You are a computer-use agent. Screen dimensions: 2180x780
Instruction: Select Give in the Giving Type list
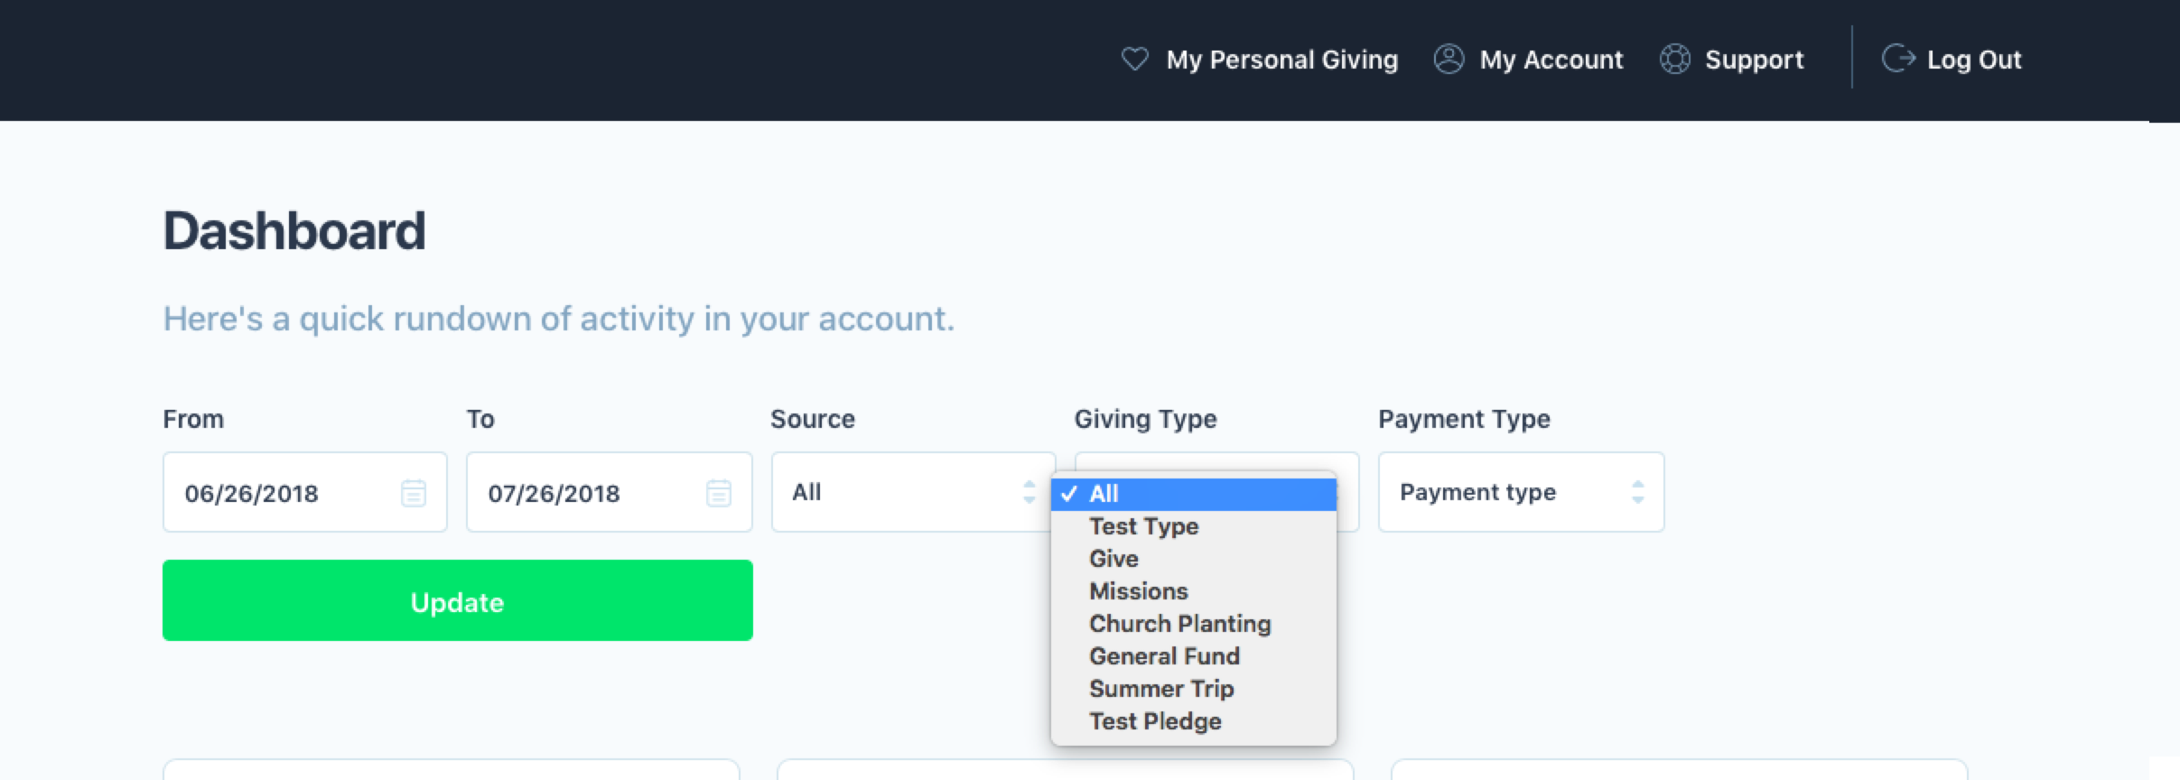(x=1113, y=559)
